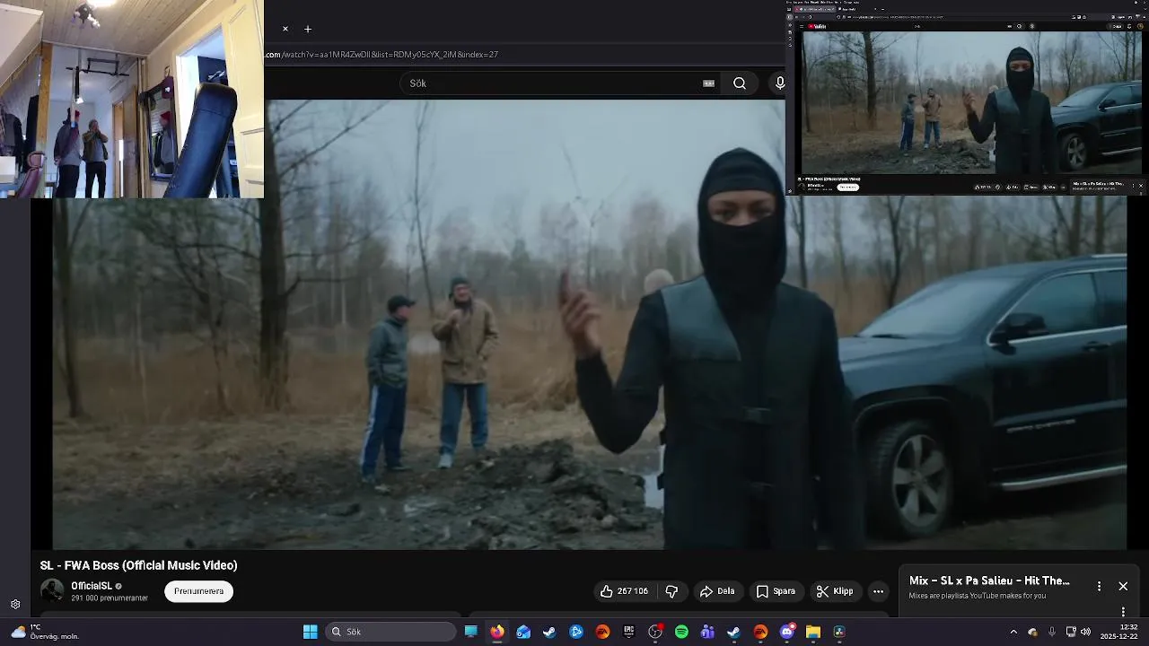Open network status icon in tray
Viewport: 1149px width, 646px height.
[1070, 632]
